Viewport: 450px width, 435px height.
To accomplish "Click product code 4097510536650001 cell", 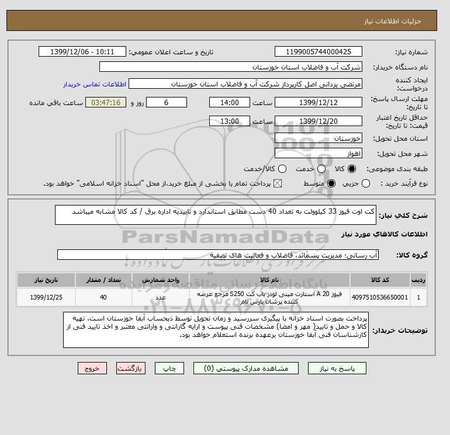I will point(380,297).
